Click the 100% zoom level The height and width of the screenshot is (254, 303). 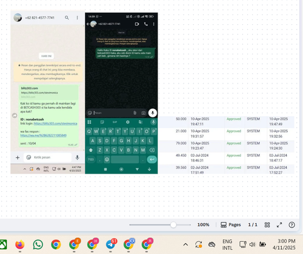point(203,224)
